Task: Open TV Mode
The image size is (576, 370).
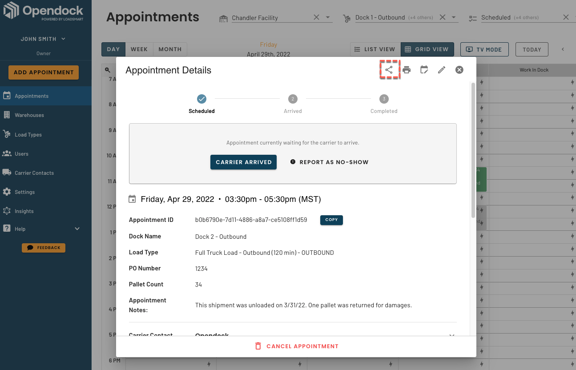Action: coord(484,49)
